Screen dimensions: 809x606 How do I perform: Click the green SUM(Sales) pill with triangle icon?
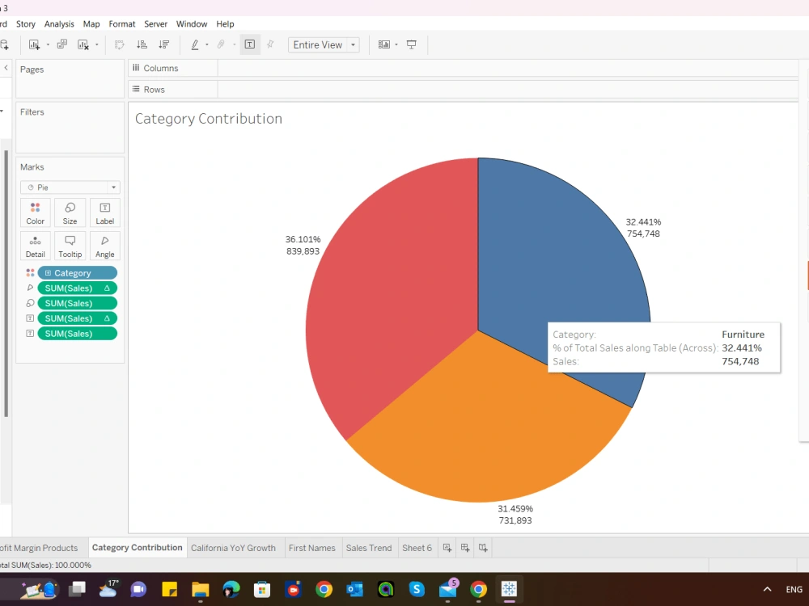coord(77,287)
